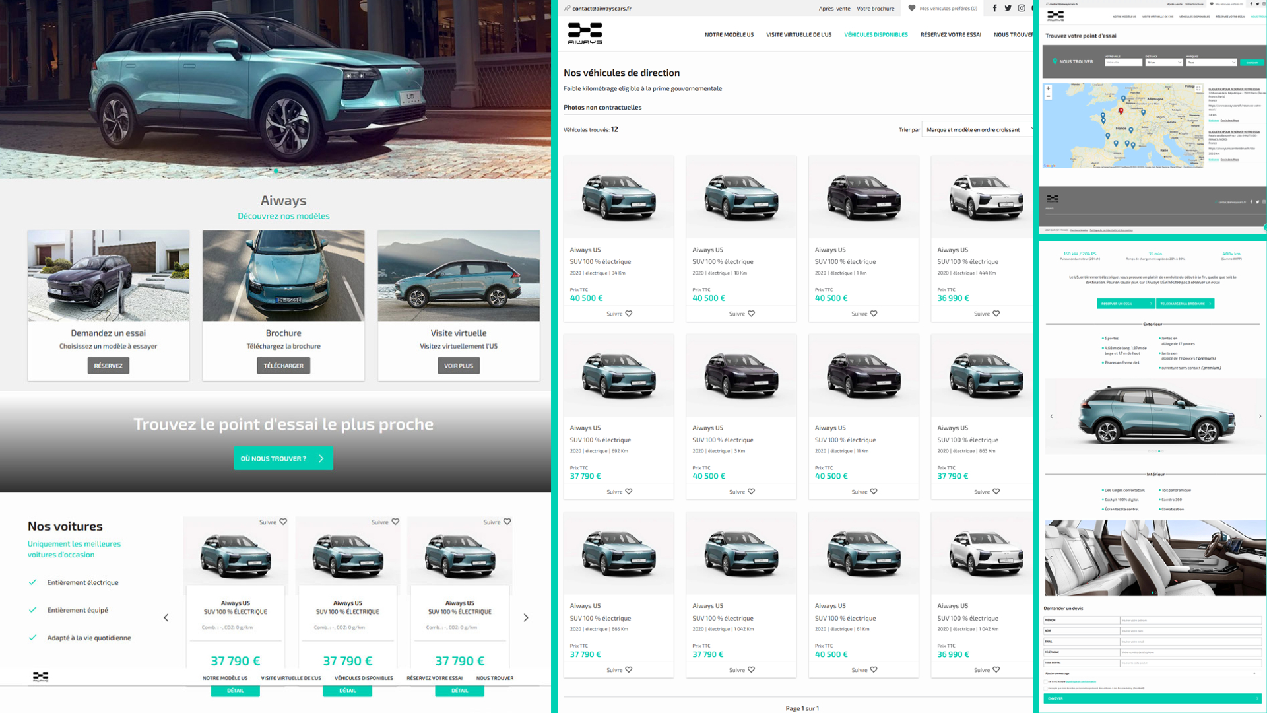The width and height of the screenshot is (1267, 713).
Task: Click the Email input in the quote form
Action: point(1190,642)
